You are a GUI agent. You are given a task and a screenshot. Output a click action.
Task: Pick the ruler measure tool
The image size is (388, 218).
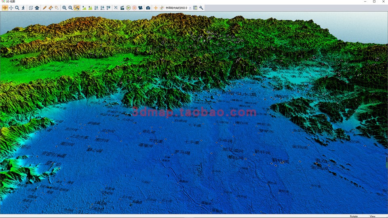[x=51, y=8]
